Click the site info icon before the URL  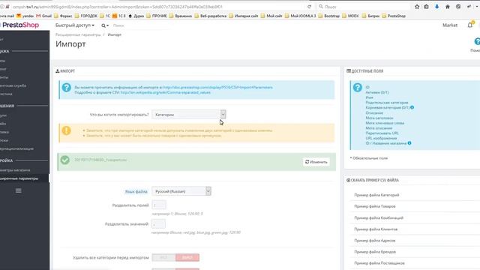(x=2, y=7)
